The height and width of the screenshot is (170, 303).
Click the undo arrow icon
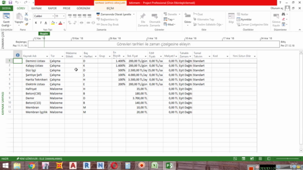tap(17, 2)
